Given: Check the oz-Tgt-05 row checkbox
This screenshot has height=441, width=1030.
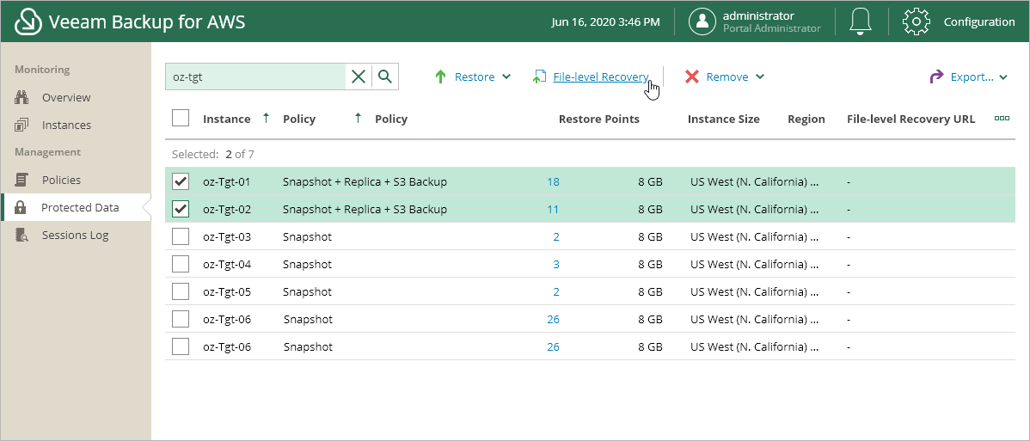Looking at the screenshot, I should click(180, 291).
